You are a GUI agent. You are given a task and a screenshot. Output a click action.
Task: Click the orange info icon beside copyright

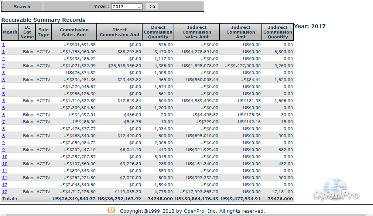click(x=111, y=210)
